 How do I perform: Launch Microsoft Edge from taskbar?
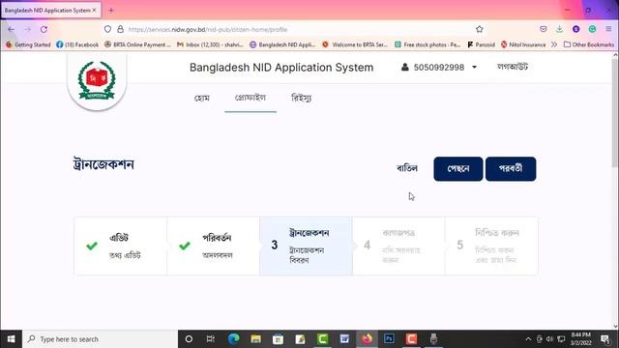pos(233,339)
